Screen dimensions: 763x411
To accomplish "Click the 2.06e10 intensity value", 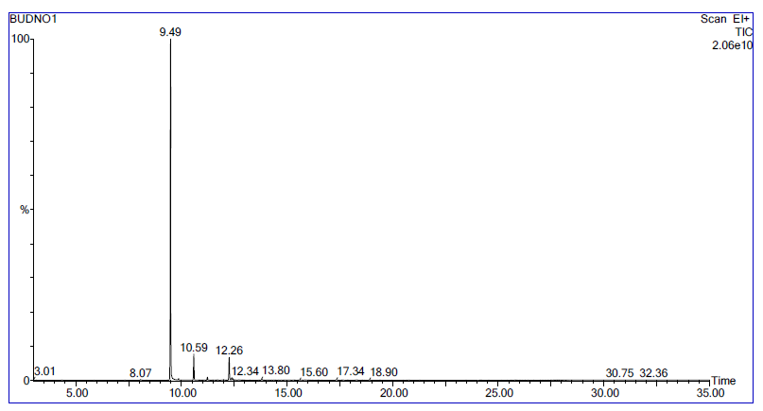I will coord(733,44).
